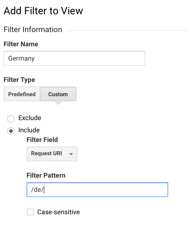This screenshot has height=229, width=187.
Task: Click the caret arrow on Request URI dropdown
Action: [x=71, y=154]
